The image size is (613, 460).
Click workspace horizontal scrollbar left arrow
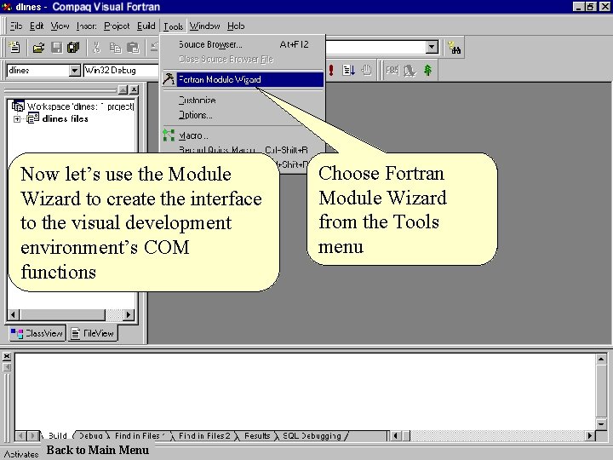click(14, 314)
